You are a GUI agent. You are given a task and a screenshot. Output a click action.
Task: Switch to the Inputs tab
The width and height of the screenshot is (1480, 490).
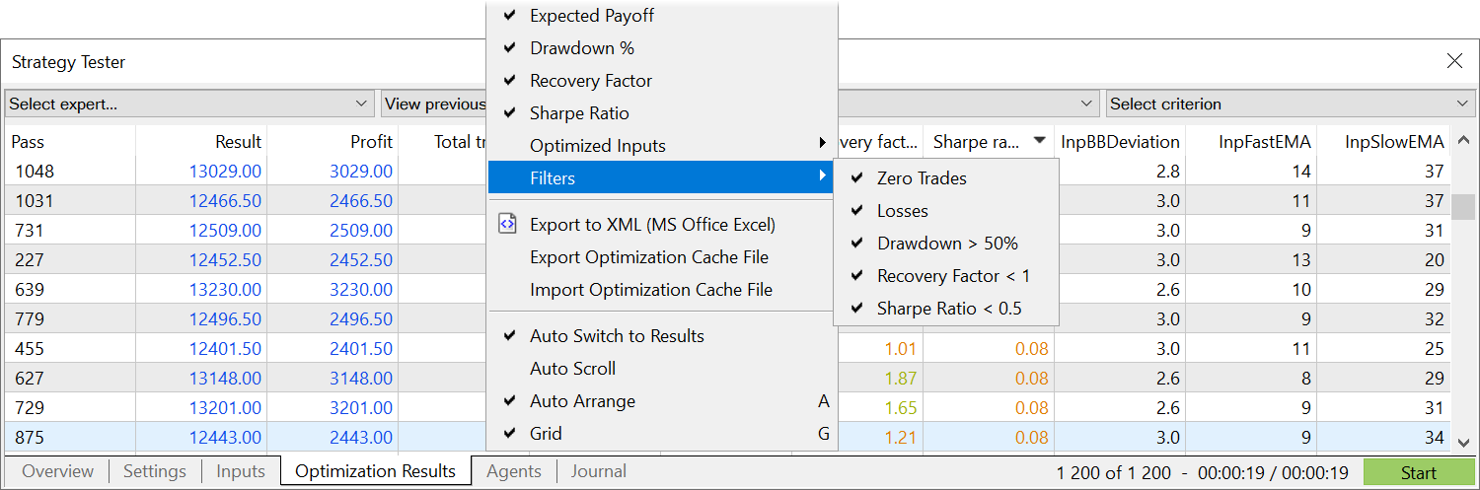pyautogui.click(x=241, y=471)
